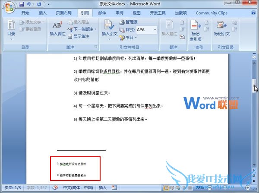Viewport: 259px width, 193px height.
Task: Open Customize Quick Access Toolbar dropdown
Action: coord(48,4)
